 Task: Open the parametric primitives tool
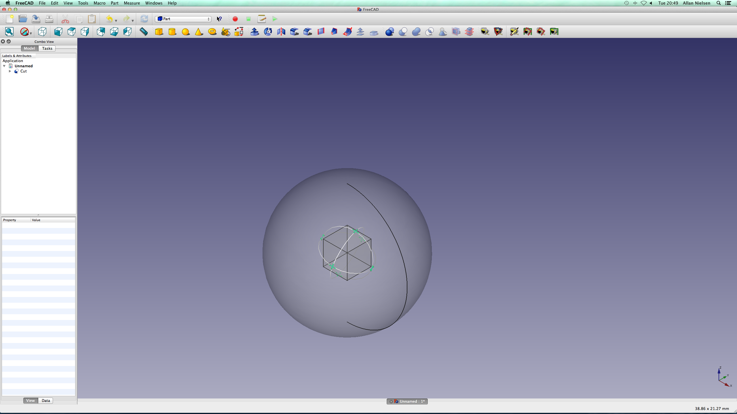point(225,32)
